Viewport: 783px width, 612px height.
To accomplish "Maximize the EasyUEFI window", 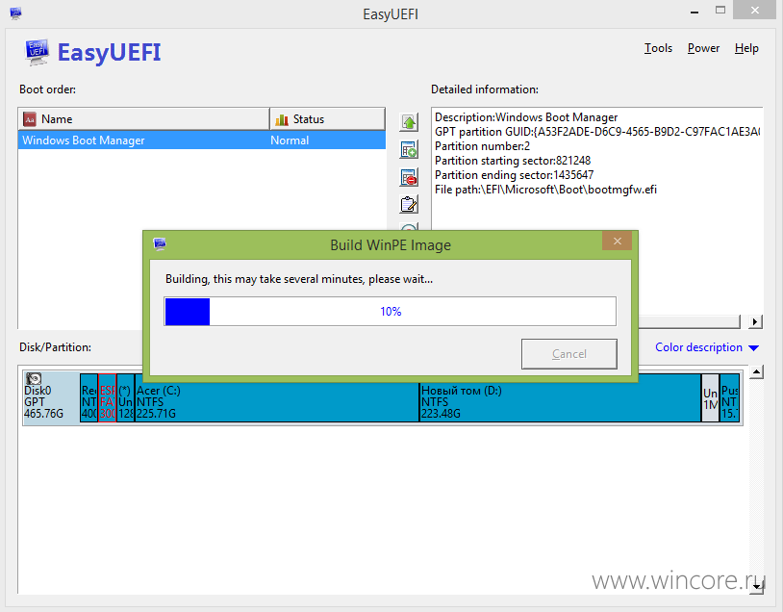I will pos(720,11).
